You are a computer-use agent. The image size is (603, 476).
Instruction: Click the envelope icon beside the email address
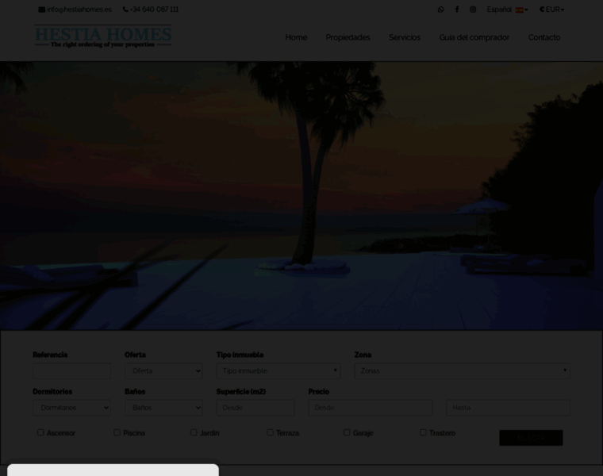41,10
